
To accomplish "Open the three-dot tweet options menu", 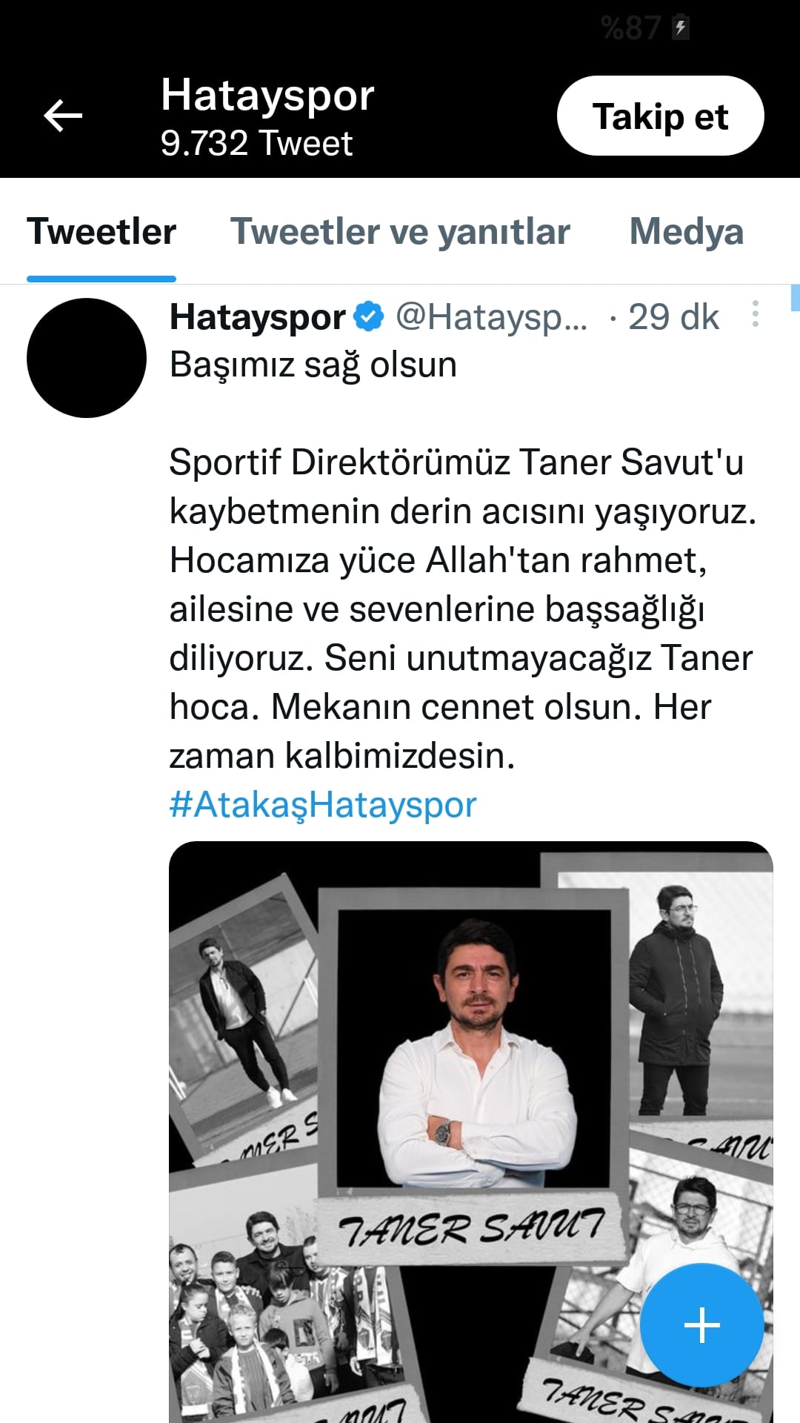I will (755, 314).
